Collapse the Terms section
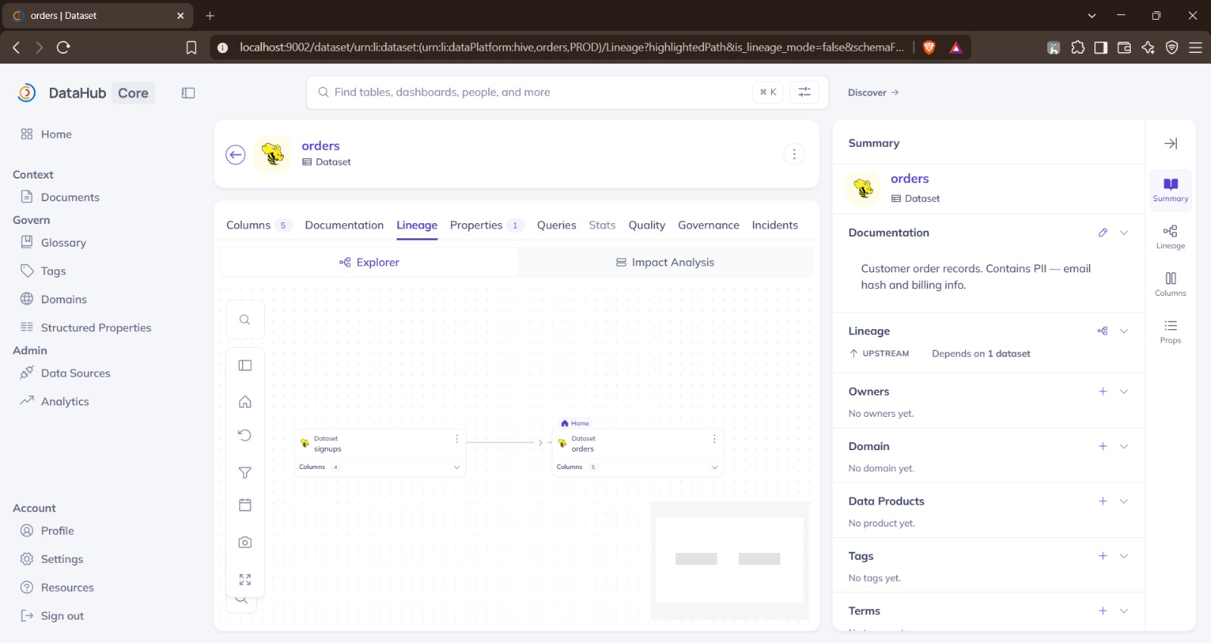1211x643 pixels. [x=1124, y=611]
